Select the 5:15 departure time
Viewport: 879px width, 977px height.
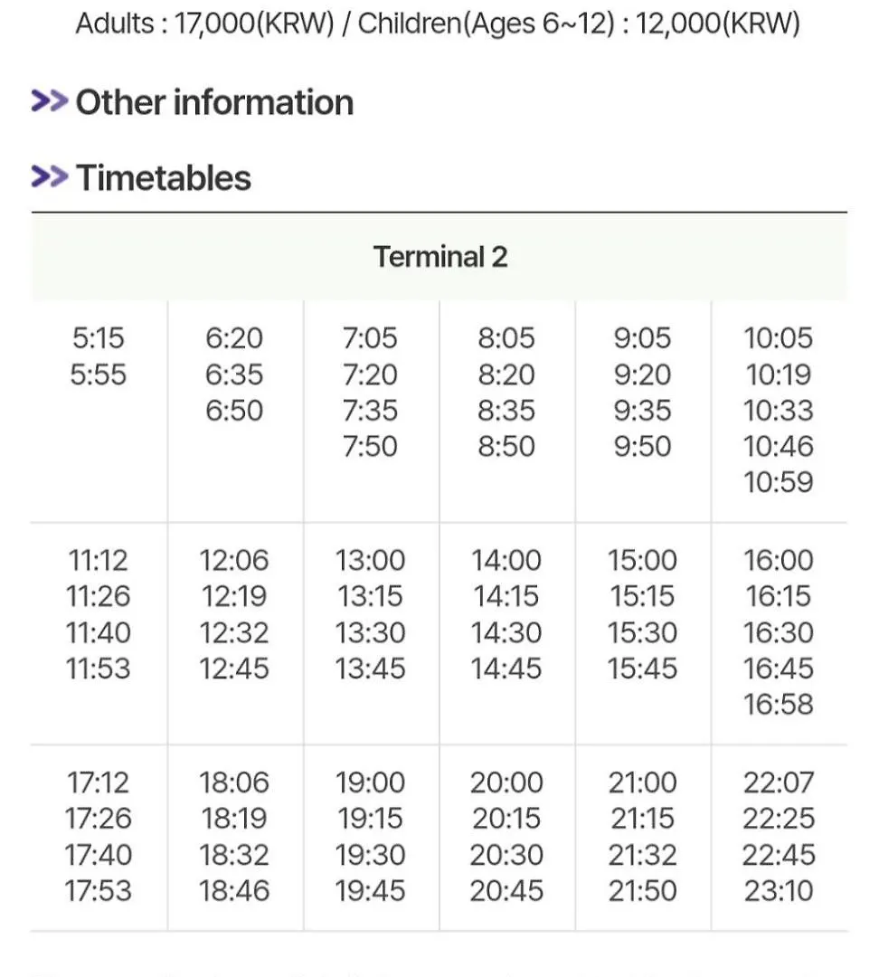pos(98,337)
